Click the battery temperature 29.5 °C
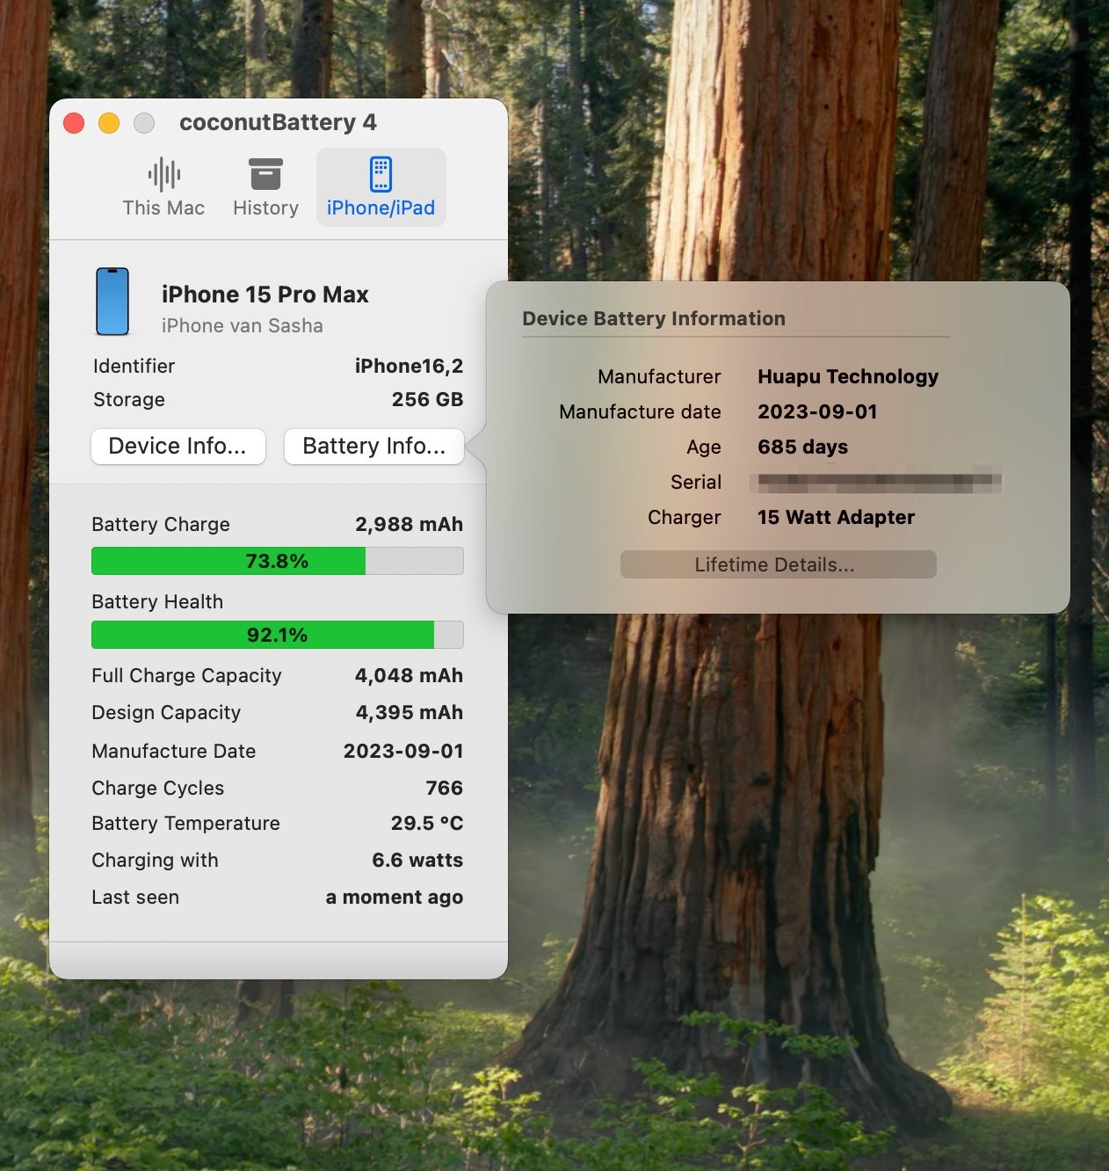The width and height of the screenshot is (1109, 1171). click(x=427, y=824)
